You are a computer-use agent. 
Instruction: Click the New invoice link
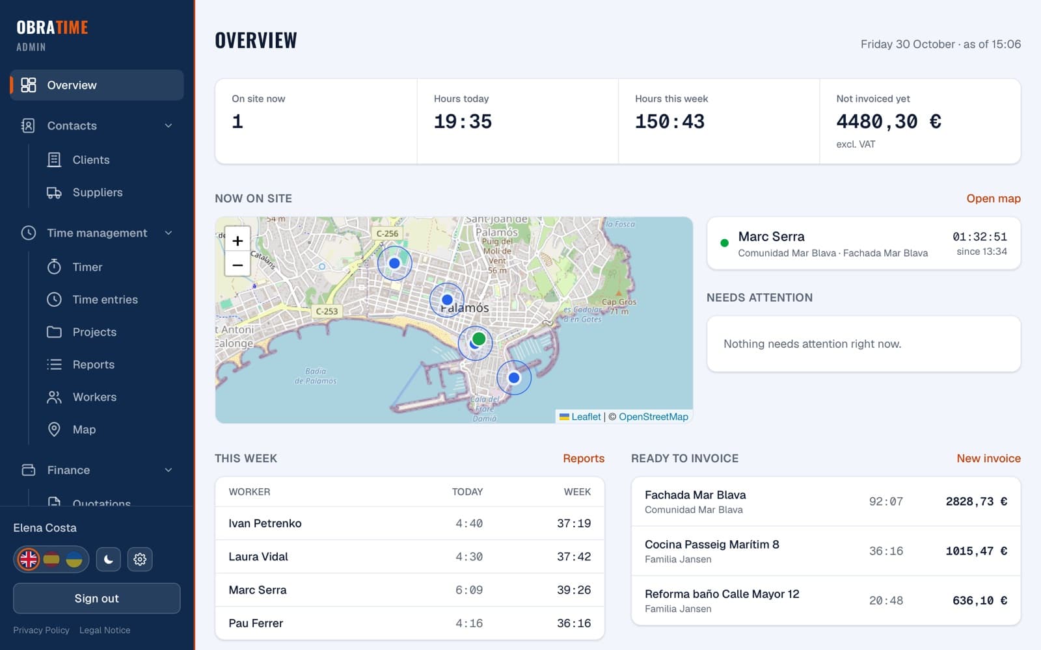click(x=988, y=458)
